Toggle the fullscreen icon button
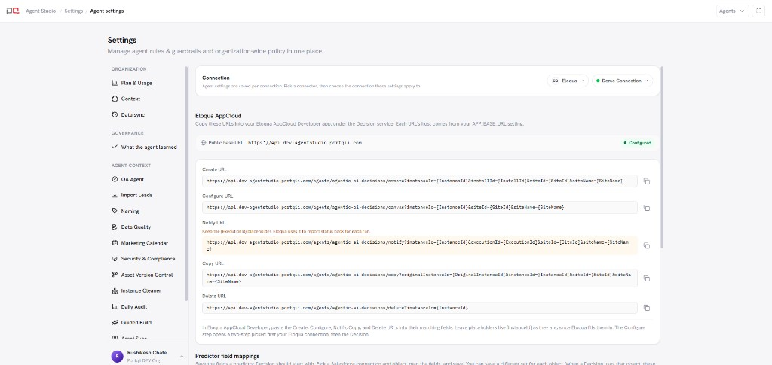 758,11
